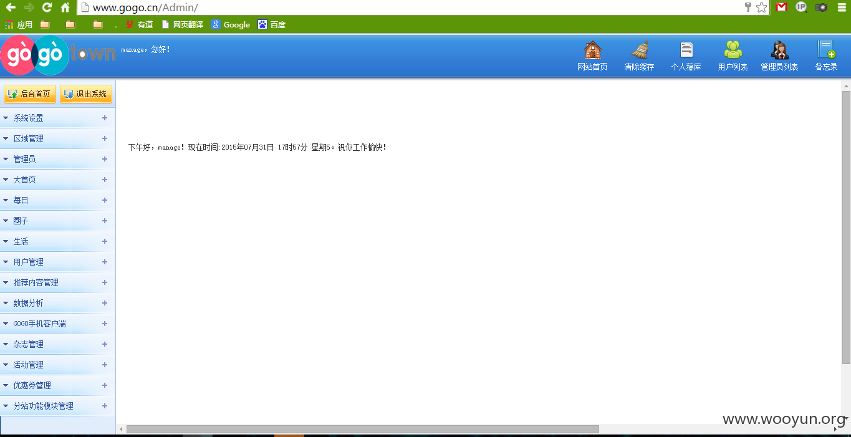The width and height of the screenshot is (851, 437).
Task: Click the 清除缓存 broom icon
Action: (x=639, y=50)
